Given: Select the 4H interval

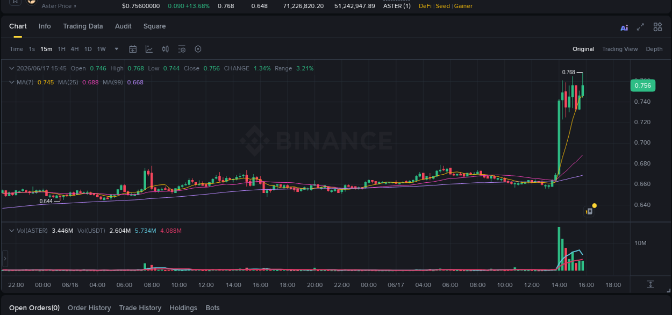Looking at the screenshot, I should click(x=74, y=49).
